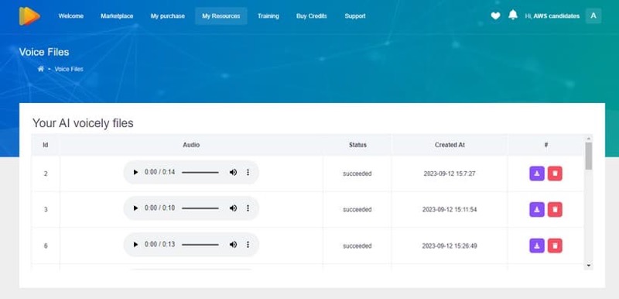Screen dimensions: 619x299
Task: Click the timestamp 2023-09-12 15:7:27
Action: (x=450, y=174)
